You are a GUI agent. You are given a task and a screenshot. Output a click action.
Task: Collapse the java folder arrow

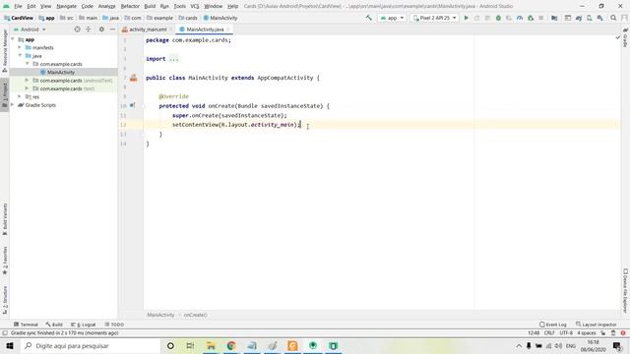(x=20, y=56)
